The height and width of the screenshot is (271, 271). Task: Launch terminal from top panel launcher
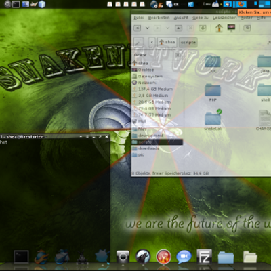coord(16,4)
